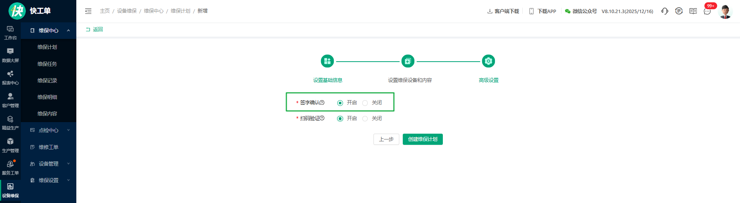The height and width of the screenshot is (203, 740).
Task: Click the user avatar in top right
Action: tap(725, 12)
